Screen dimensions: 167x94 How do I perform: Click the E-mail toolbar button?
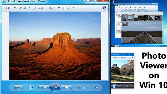coord(39,8)
